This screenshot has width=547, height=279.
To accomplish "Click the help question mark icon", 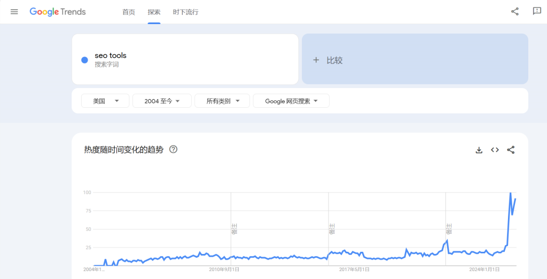I will pos(174,149).
